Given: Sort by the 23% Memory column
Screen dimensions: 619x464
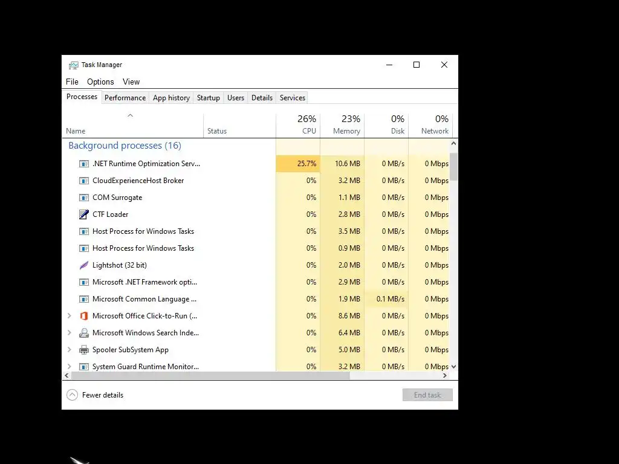Looking at the screenshot, I should [x=342, y=126].
